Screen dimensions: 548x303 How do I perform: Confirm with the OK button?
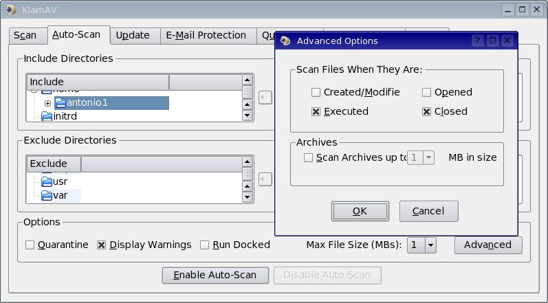[x=360, y=211]
